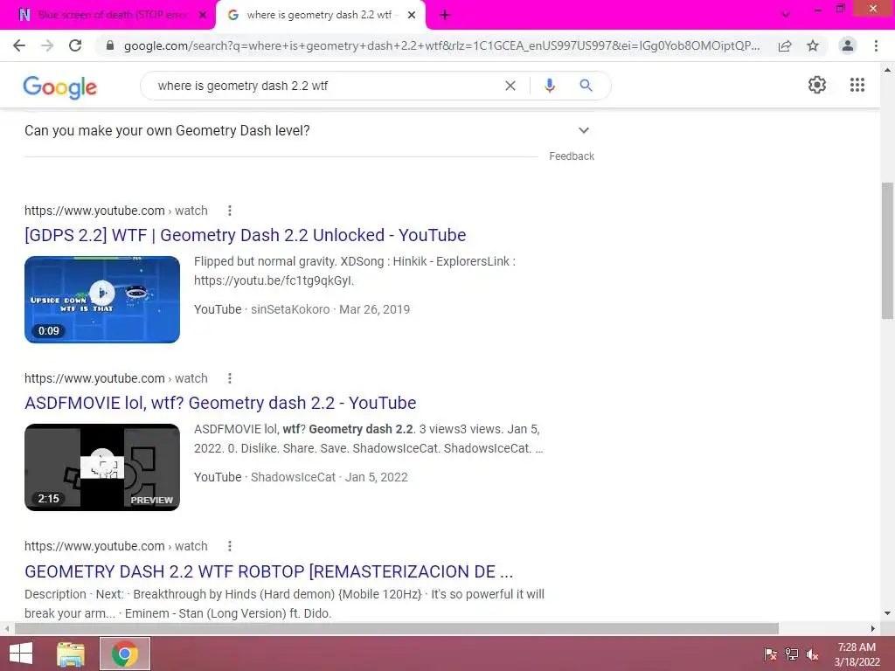The width and height of the screenshot is (895, 671).
Task: Open ASDFMOVIE lol, wtf result link
Action: [220, 403]
